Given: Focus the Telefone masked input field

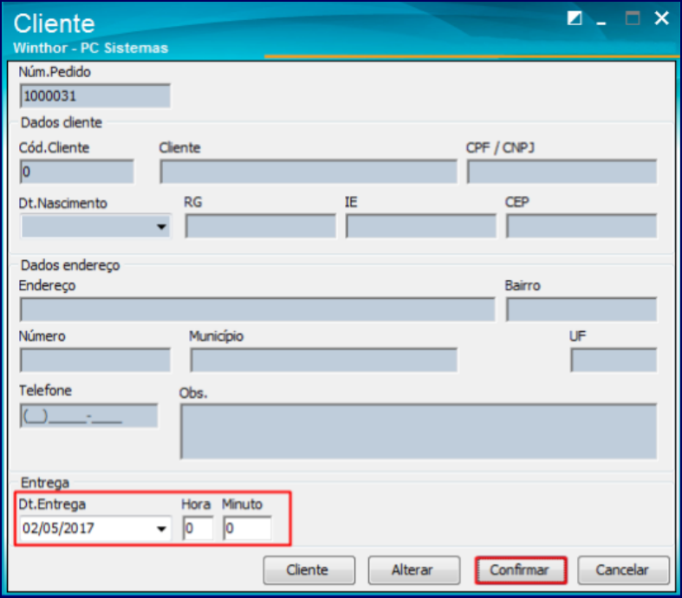Looking at the screenshot, I should coord(88,416).
